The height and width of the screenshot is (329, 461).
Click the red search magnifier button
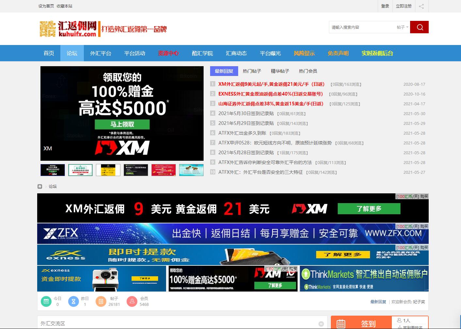(419, 27)
